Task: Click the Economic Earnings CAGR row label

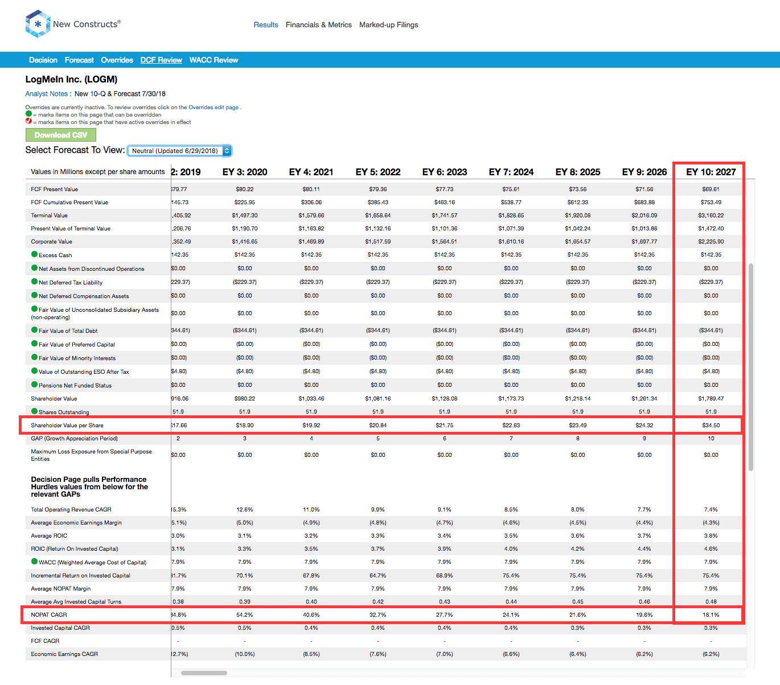Action: coord(64,654)
